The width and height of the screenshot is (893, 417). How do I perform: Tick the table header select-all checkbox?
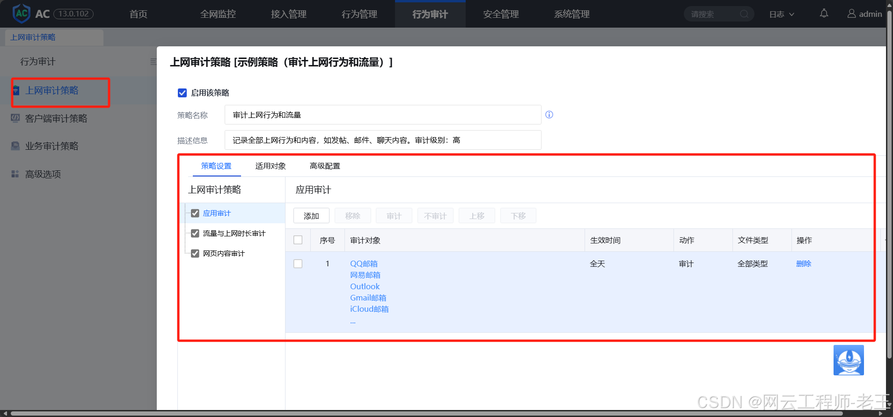298,240
